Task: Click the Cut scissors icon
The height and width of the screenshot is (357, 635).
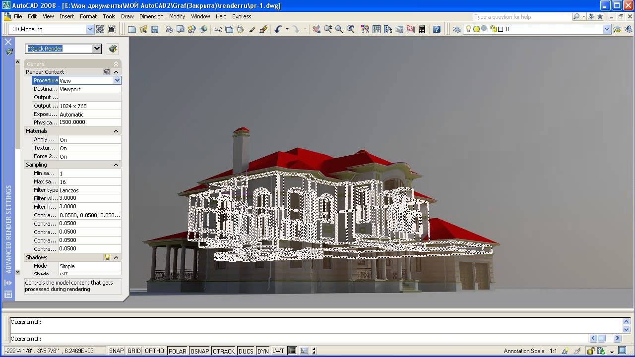Action: click(x=218, y=29)
